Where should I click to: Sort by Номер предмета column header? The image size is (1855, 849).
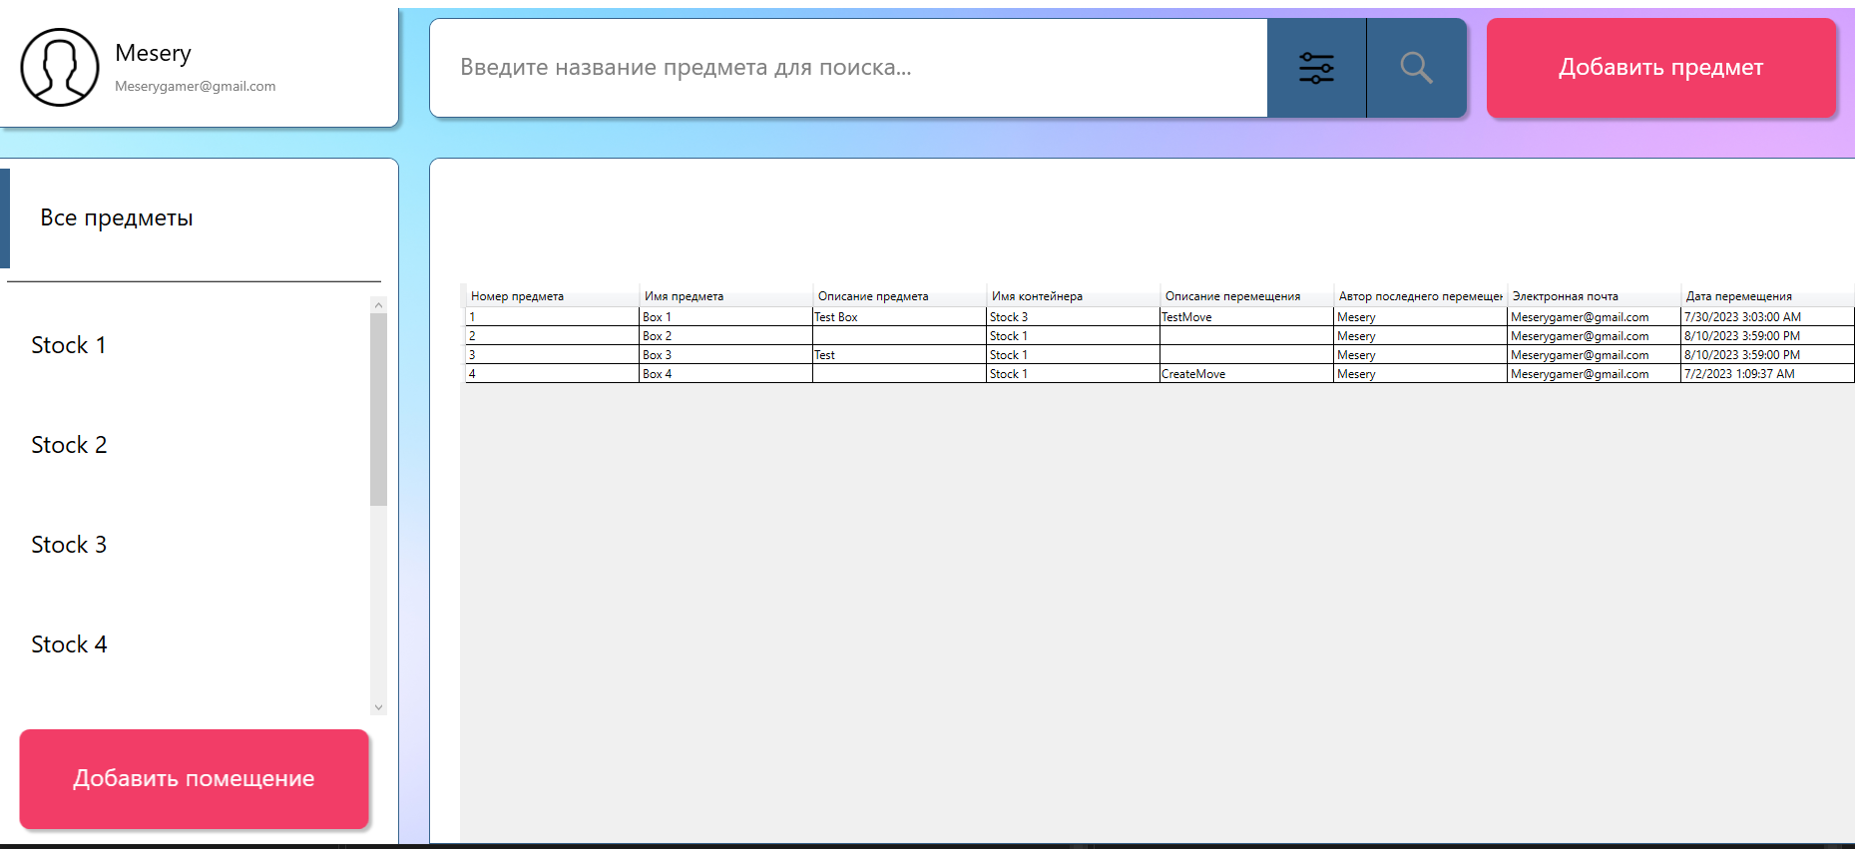(x=552, y=296)
